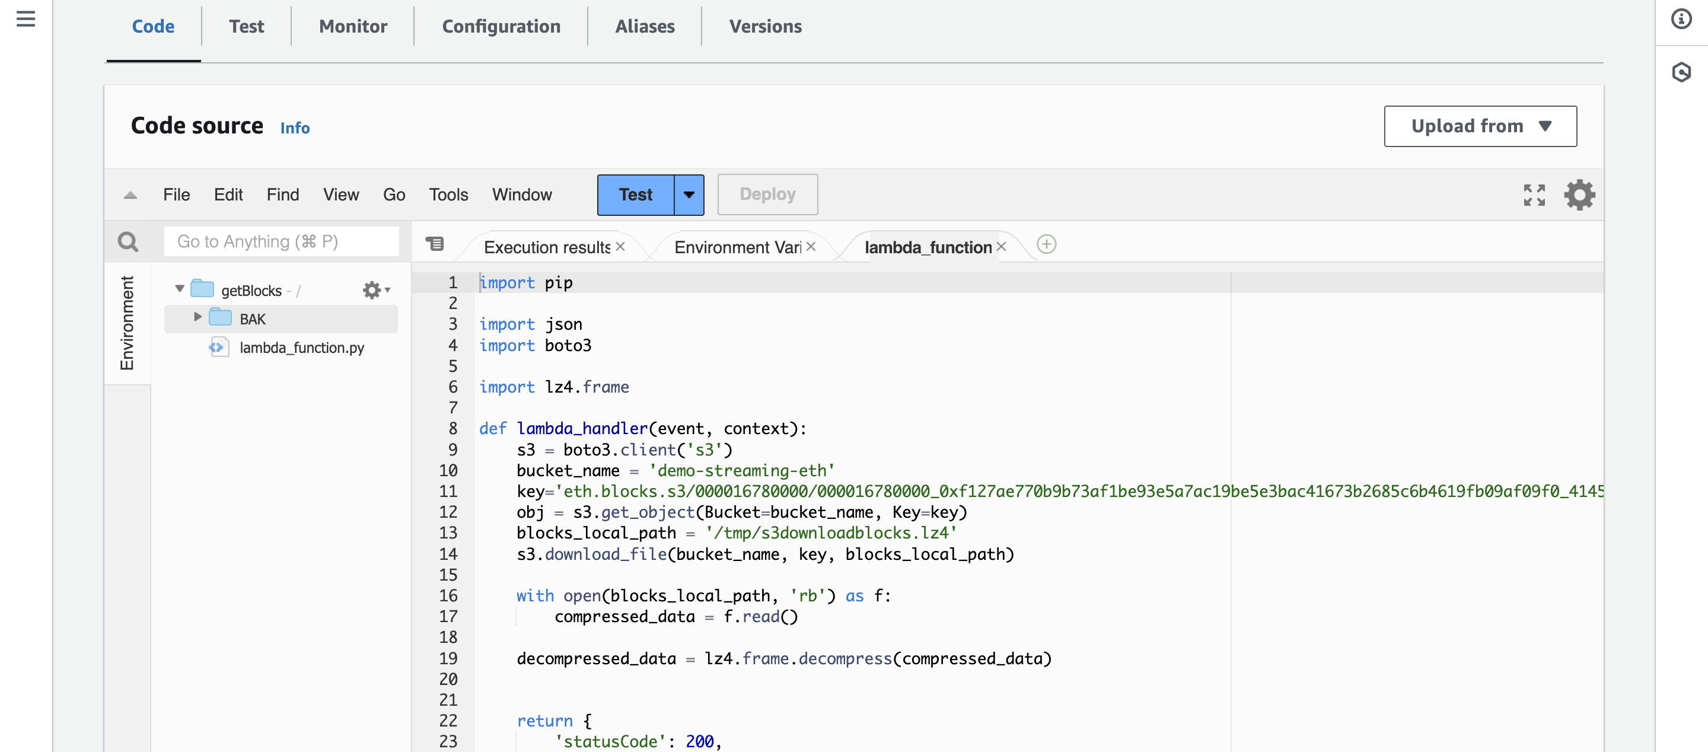Focus the Go to Anything search field
Viewport: 1708px width, 752px height.
281,241
